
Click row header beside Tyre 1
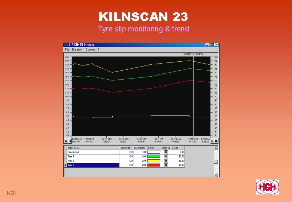click(66, 156)
